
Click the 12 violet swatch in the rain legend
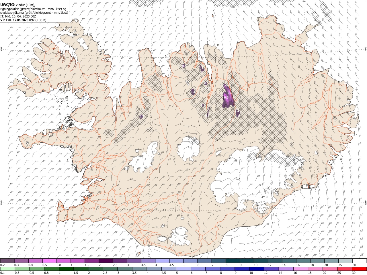pos(271,269)
